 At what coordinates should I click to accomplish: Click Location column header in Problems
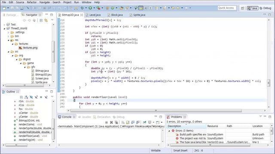(260, 126)
